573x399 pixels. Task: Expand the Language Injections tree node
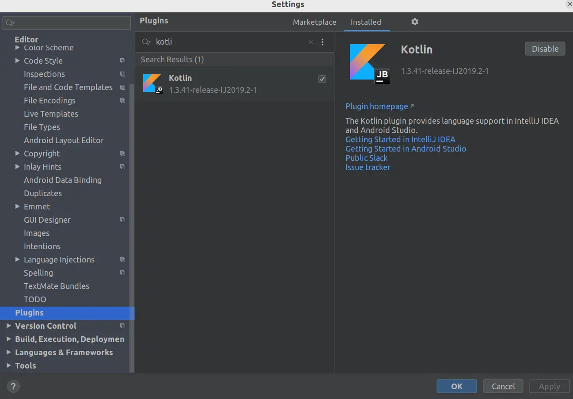click(18, 259)
